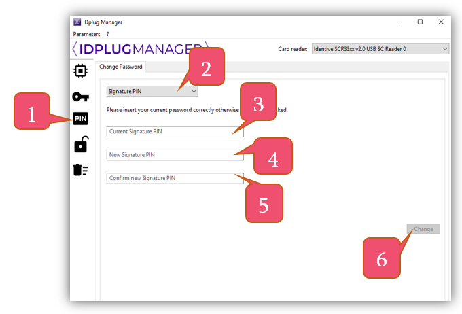
Task: Maximize the IDplug Manager window
Action: point(420,22)
